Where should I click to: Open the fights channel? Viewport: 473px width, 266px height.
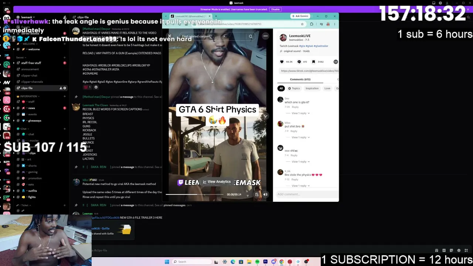coord(32,197)
